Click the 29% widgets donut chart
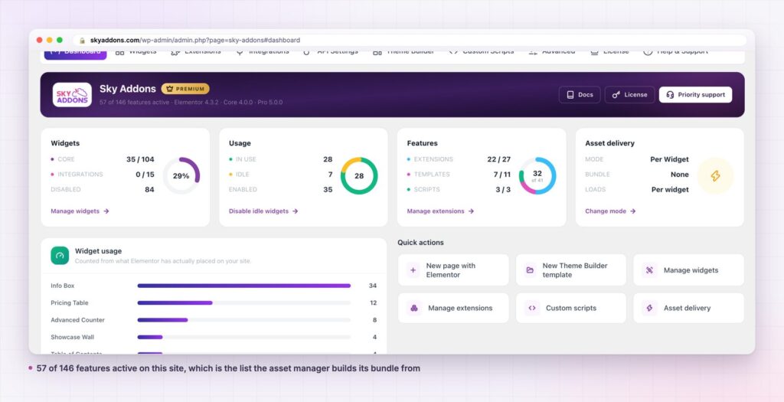 tap(181, 175)
